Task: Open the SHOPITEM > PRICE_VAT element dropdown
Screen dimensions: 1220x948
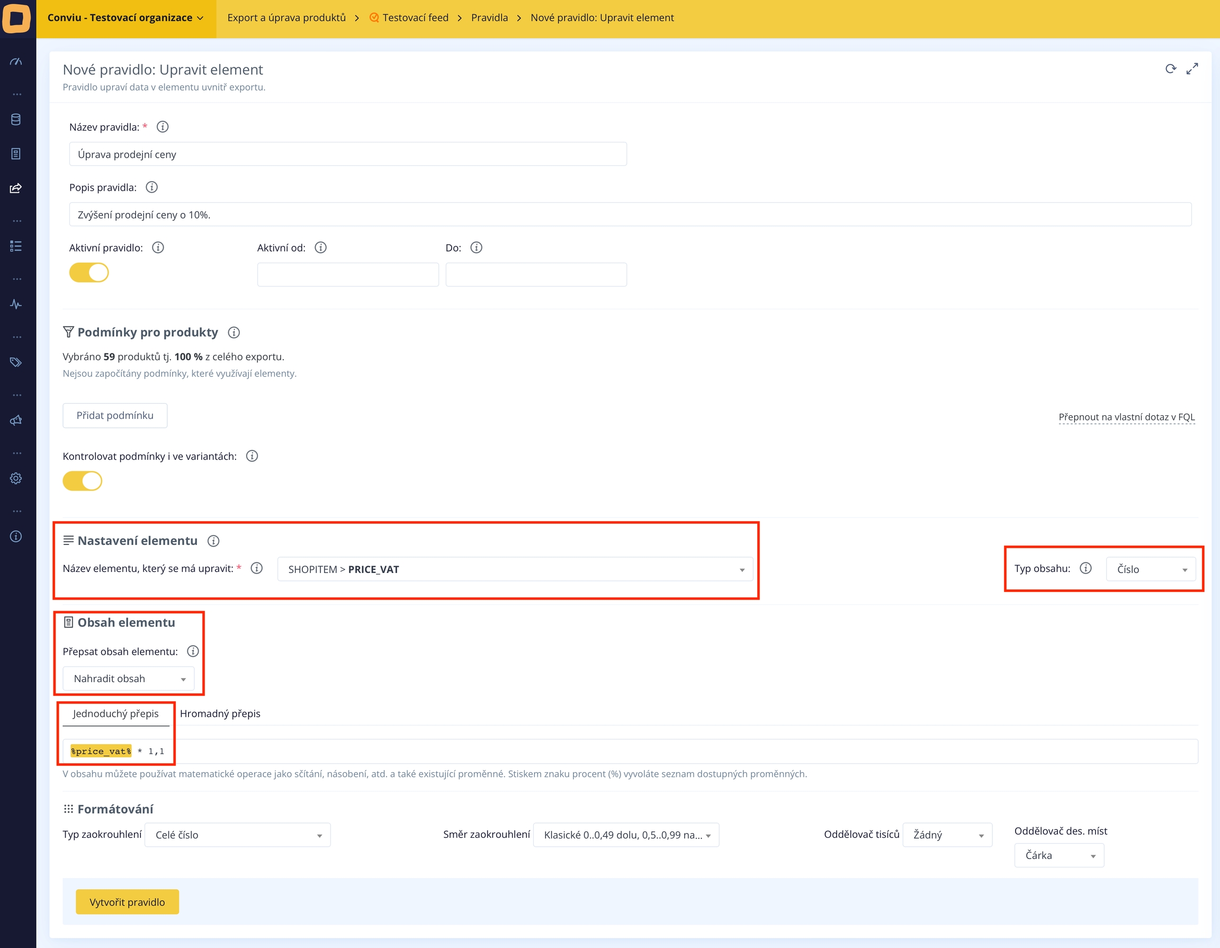Action: 515,569
